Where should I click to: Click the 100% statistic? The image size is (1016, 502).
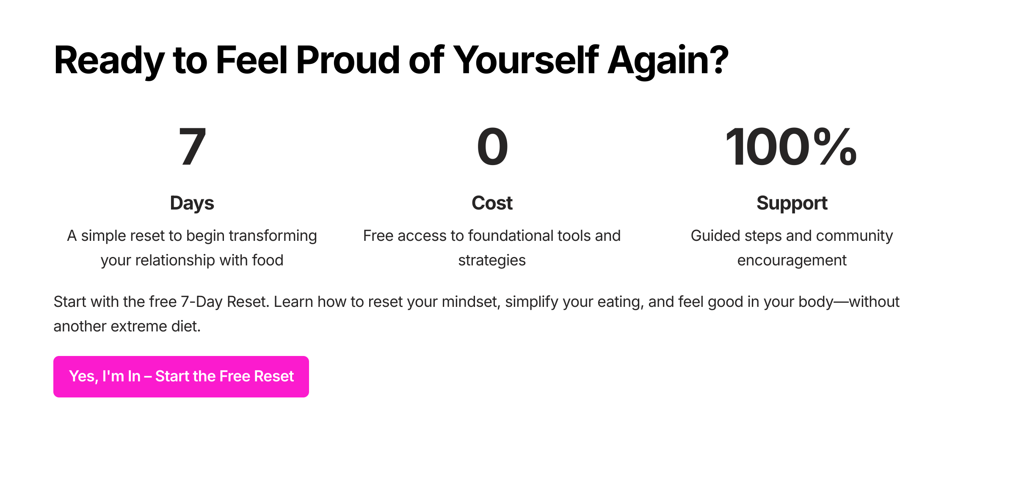pos(791,147)
